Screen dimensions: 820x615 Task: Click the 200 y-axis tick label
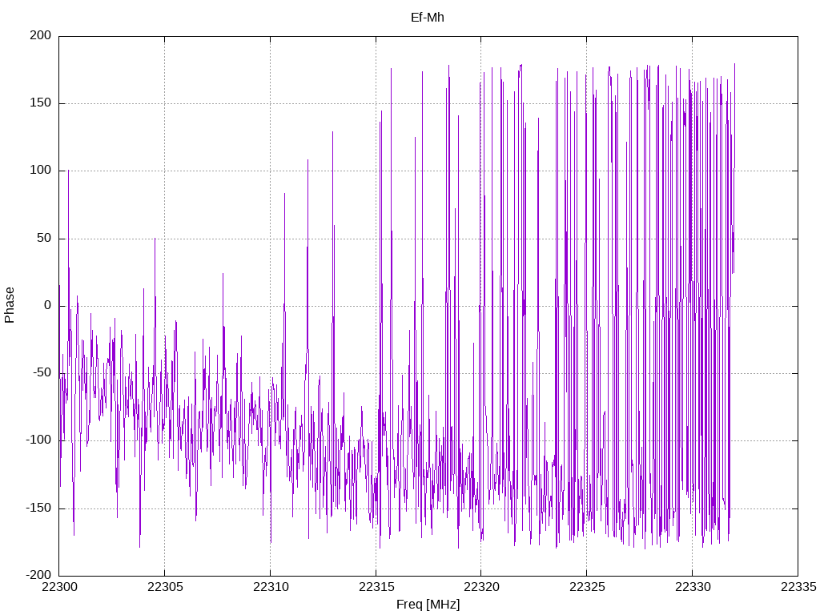click(x=41, y=35)
